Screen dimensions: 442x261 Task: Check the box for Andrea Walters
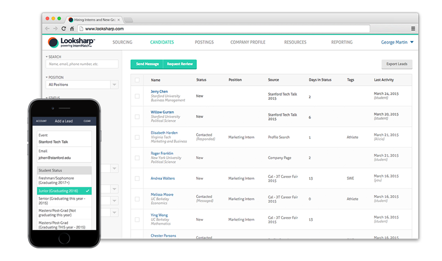click(137, 178)
